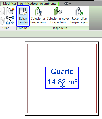Click the Modo panel title
Viewport: 102px width, 119px height.
coord(23,28)
